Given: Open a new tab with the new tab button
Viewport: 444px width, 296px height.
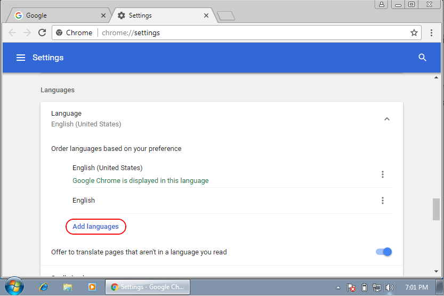Looking at the screenshot, I should (x=226, y=16).
